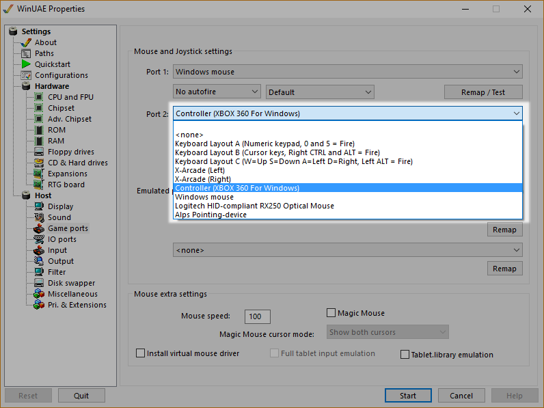Click the Mouse speed input field
Image resolution: width=544 pixels, height=408 pixels.
point(258,316)
